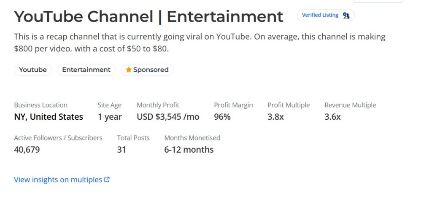Screen dimensions: 432x199
Task: Click the Site Age 1 year value
Action: pyautogui.click(x=110, y=117)
